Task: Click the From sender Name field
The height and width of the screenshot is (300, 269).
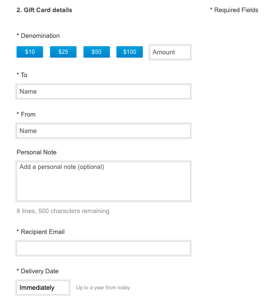Action: [103, 131]
